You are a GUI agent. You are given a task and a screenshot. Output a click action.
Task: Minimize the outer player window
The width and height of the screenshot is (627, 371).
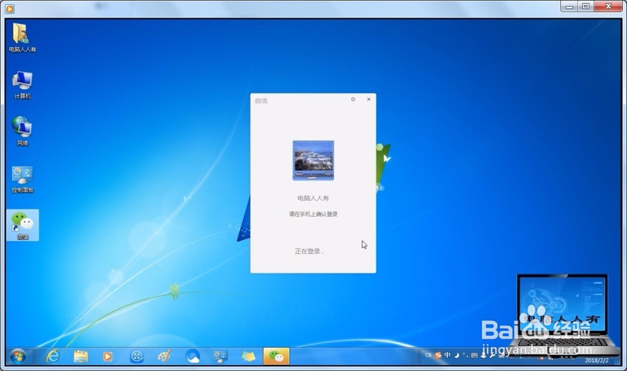tap(569, 6)
